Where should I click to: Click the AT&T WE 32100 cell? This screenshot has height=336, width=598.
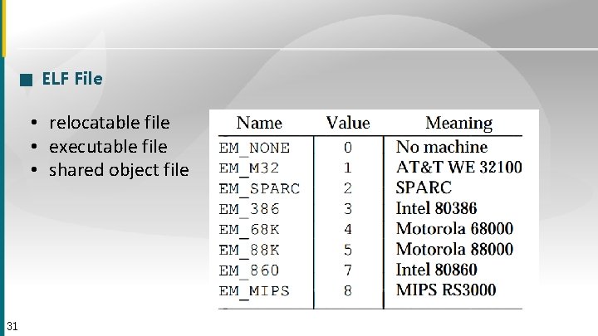coord(458,168)
